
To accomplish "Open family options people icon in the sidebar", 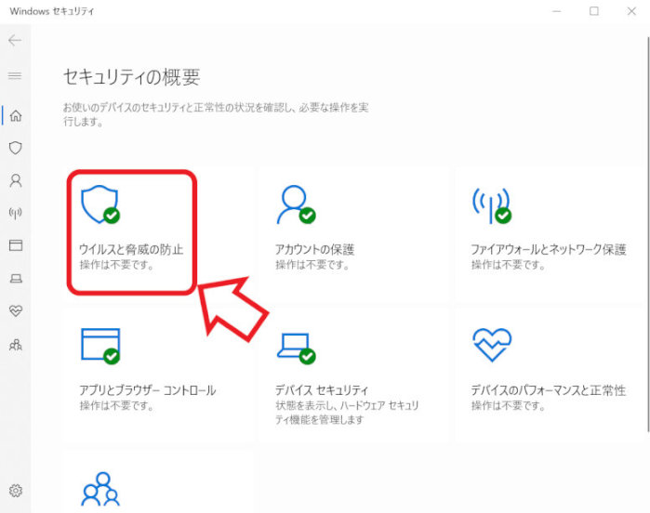I will click(x=16, y=345).
